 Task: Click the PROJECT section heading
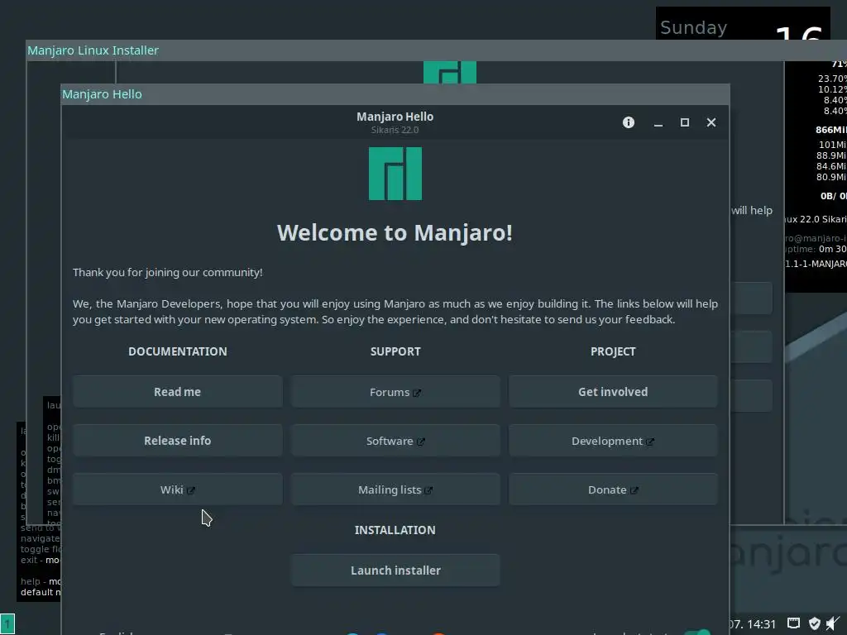pyautogui.click(x=613, y=351)
